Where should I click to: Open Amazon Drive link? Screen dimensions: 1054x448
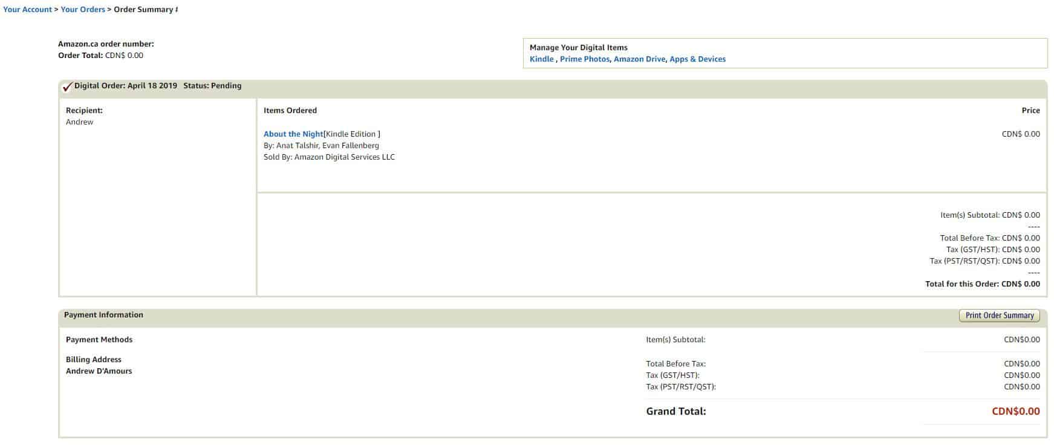[x=639, y=59]
